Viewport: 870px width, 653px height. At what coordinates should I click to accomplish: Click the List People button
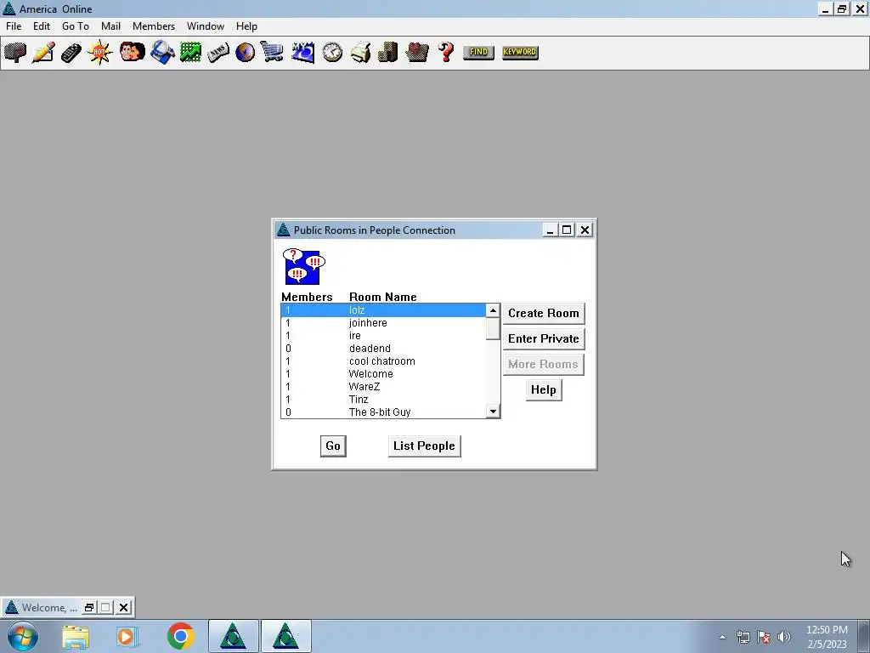424,446
